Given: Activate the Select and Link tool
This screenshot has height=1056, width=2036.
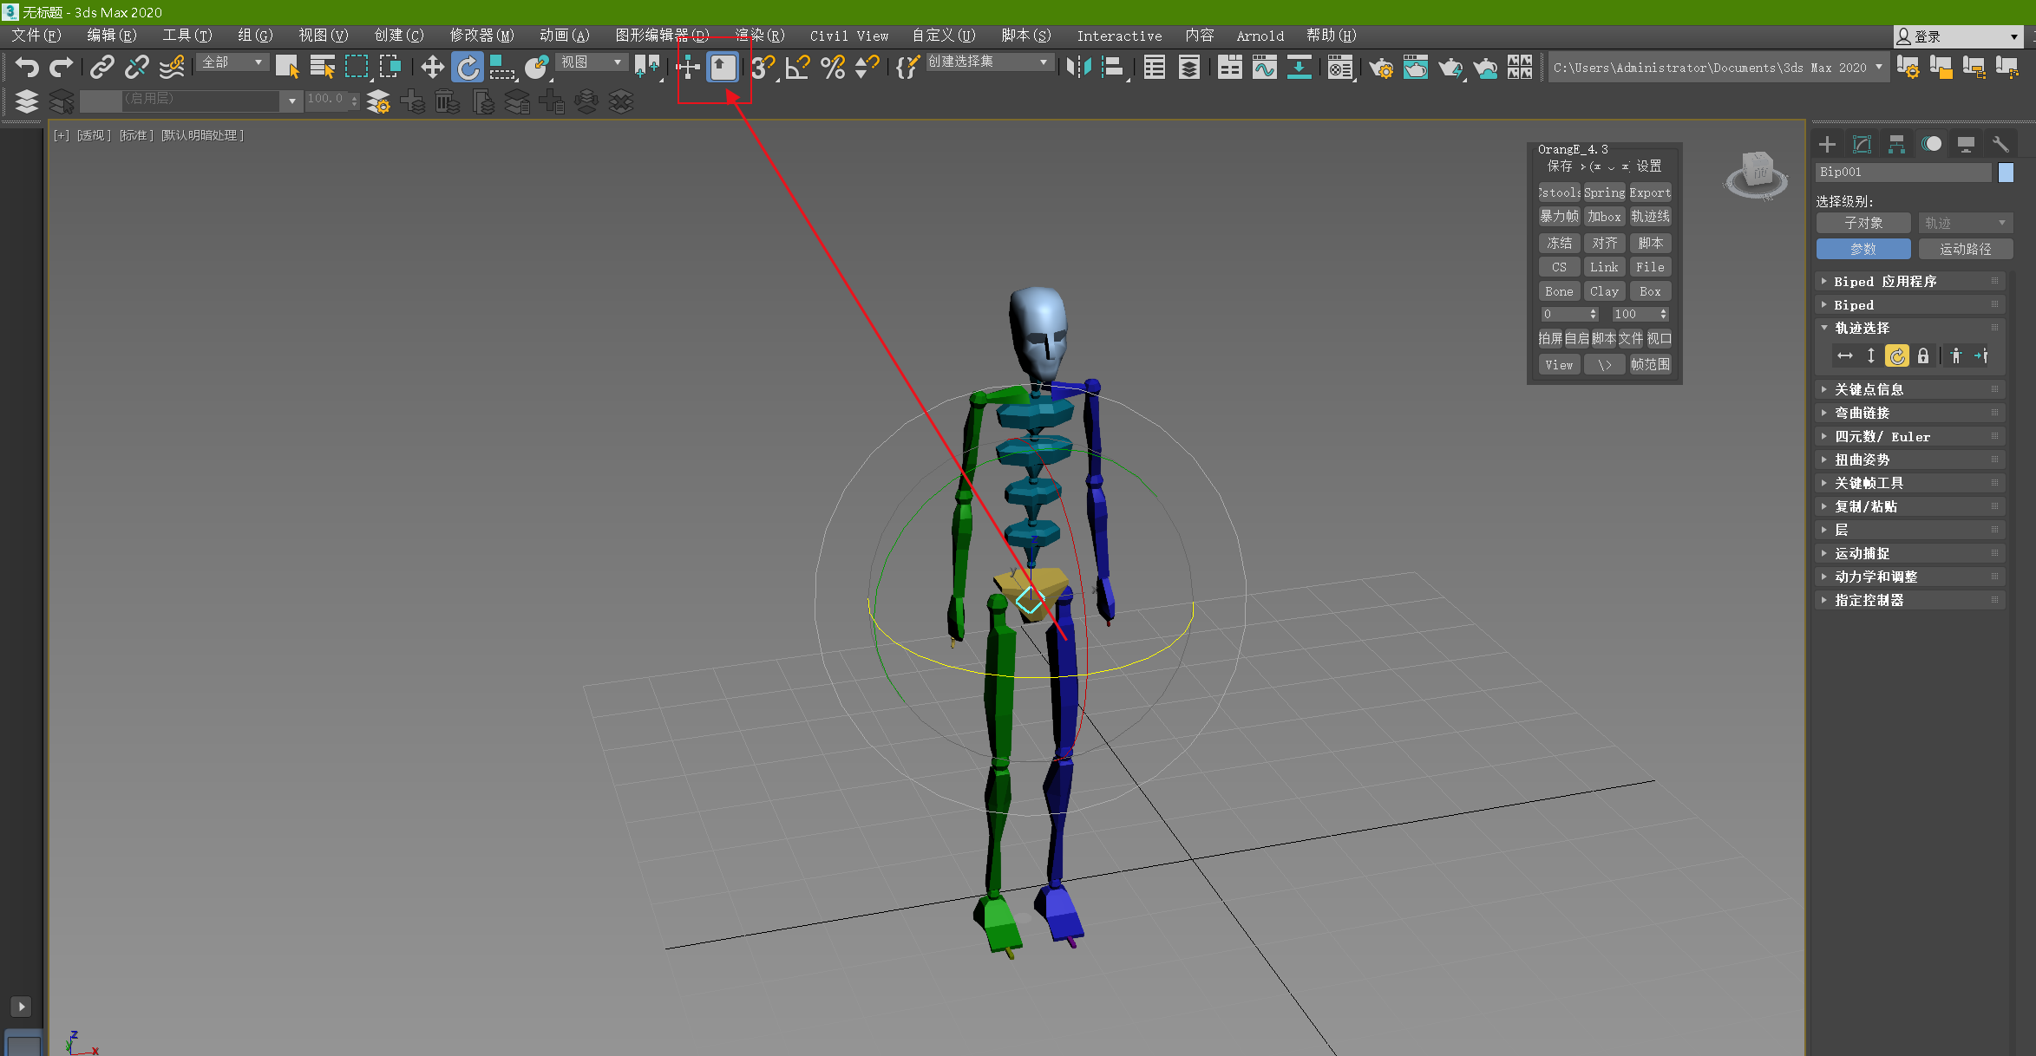Looking at the screenshot, I should pyautogui.click(x=102, y=67).
